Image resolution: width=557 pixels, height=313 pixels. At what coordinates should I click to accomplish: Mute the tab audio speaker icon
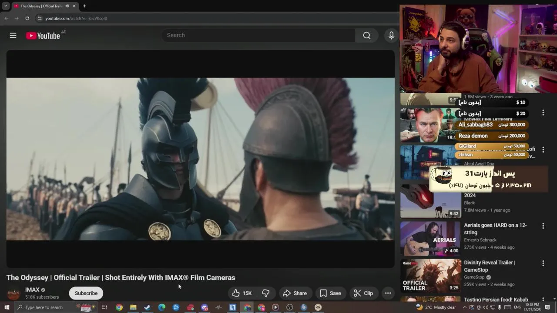(67, 6)
